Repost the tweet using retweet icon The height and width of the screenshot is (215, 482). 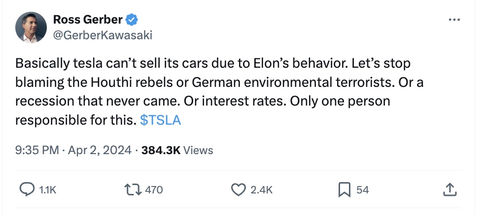point(134,189)
